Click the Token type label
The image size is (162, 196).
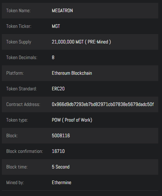(17, 120)
